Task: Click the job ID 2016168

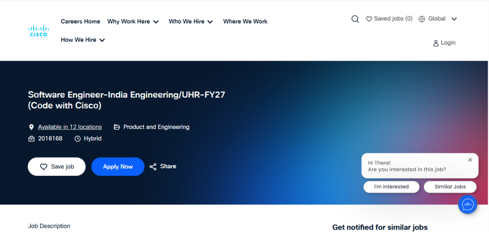Action: click(50, 139)
